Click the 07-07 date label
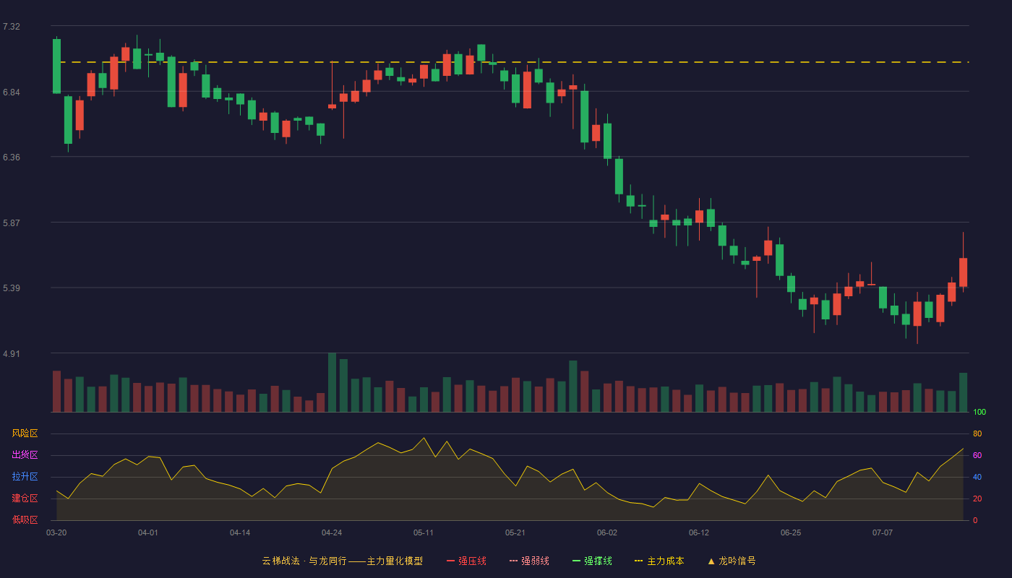1012x578 pixels. point(883,532)
